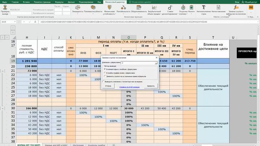
Task: Click cell with 213 750
Action: [190, 61]
